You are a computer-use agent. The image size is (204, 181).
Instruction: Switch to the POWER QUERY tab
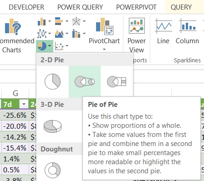[x=80, y=7]
